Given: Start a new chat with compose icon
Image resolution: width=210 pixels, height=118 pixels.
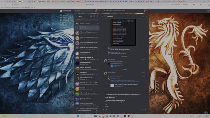Looking at the screenshot, I should coord(97,16).
